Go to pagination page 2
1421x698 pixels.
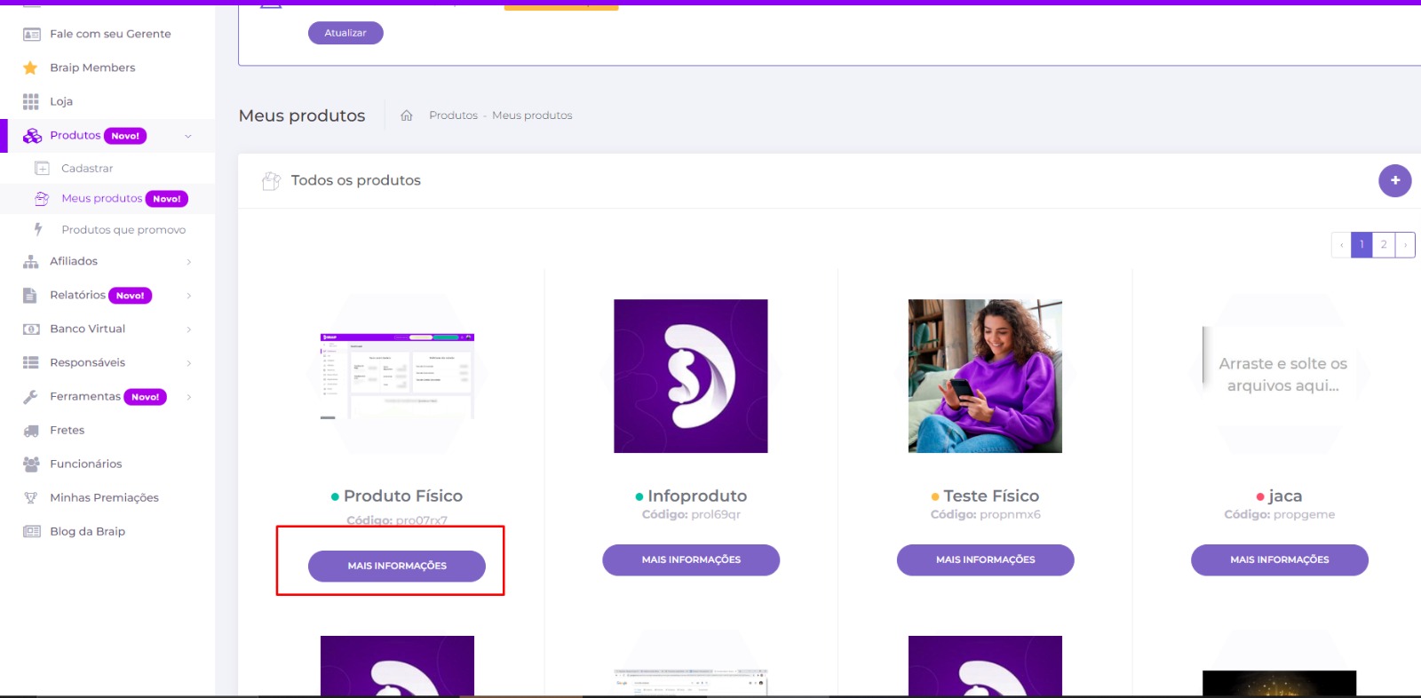(1384, 245)
